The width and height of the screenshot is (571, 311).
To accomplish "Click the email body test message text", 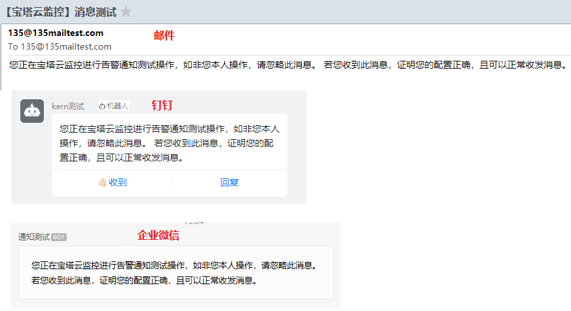I will pyautogui.click(x=288, y=65).
